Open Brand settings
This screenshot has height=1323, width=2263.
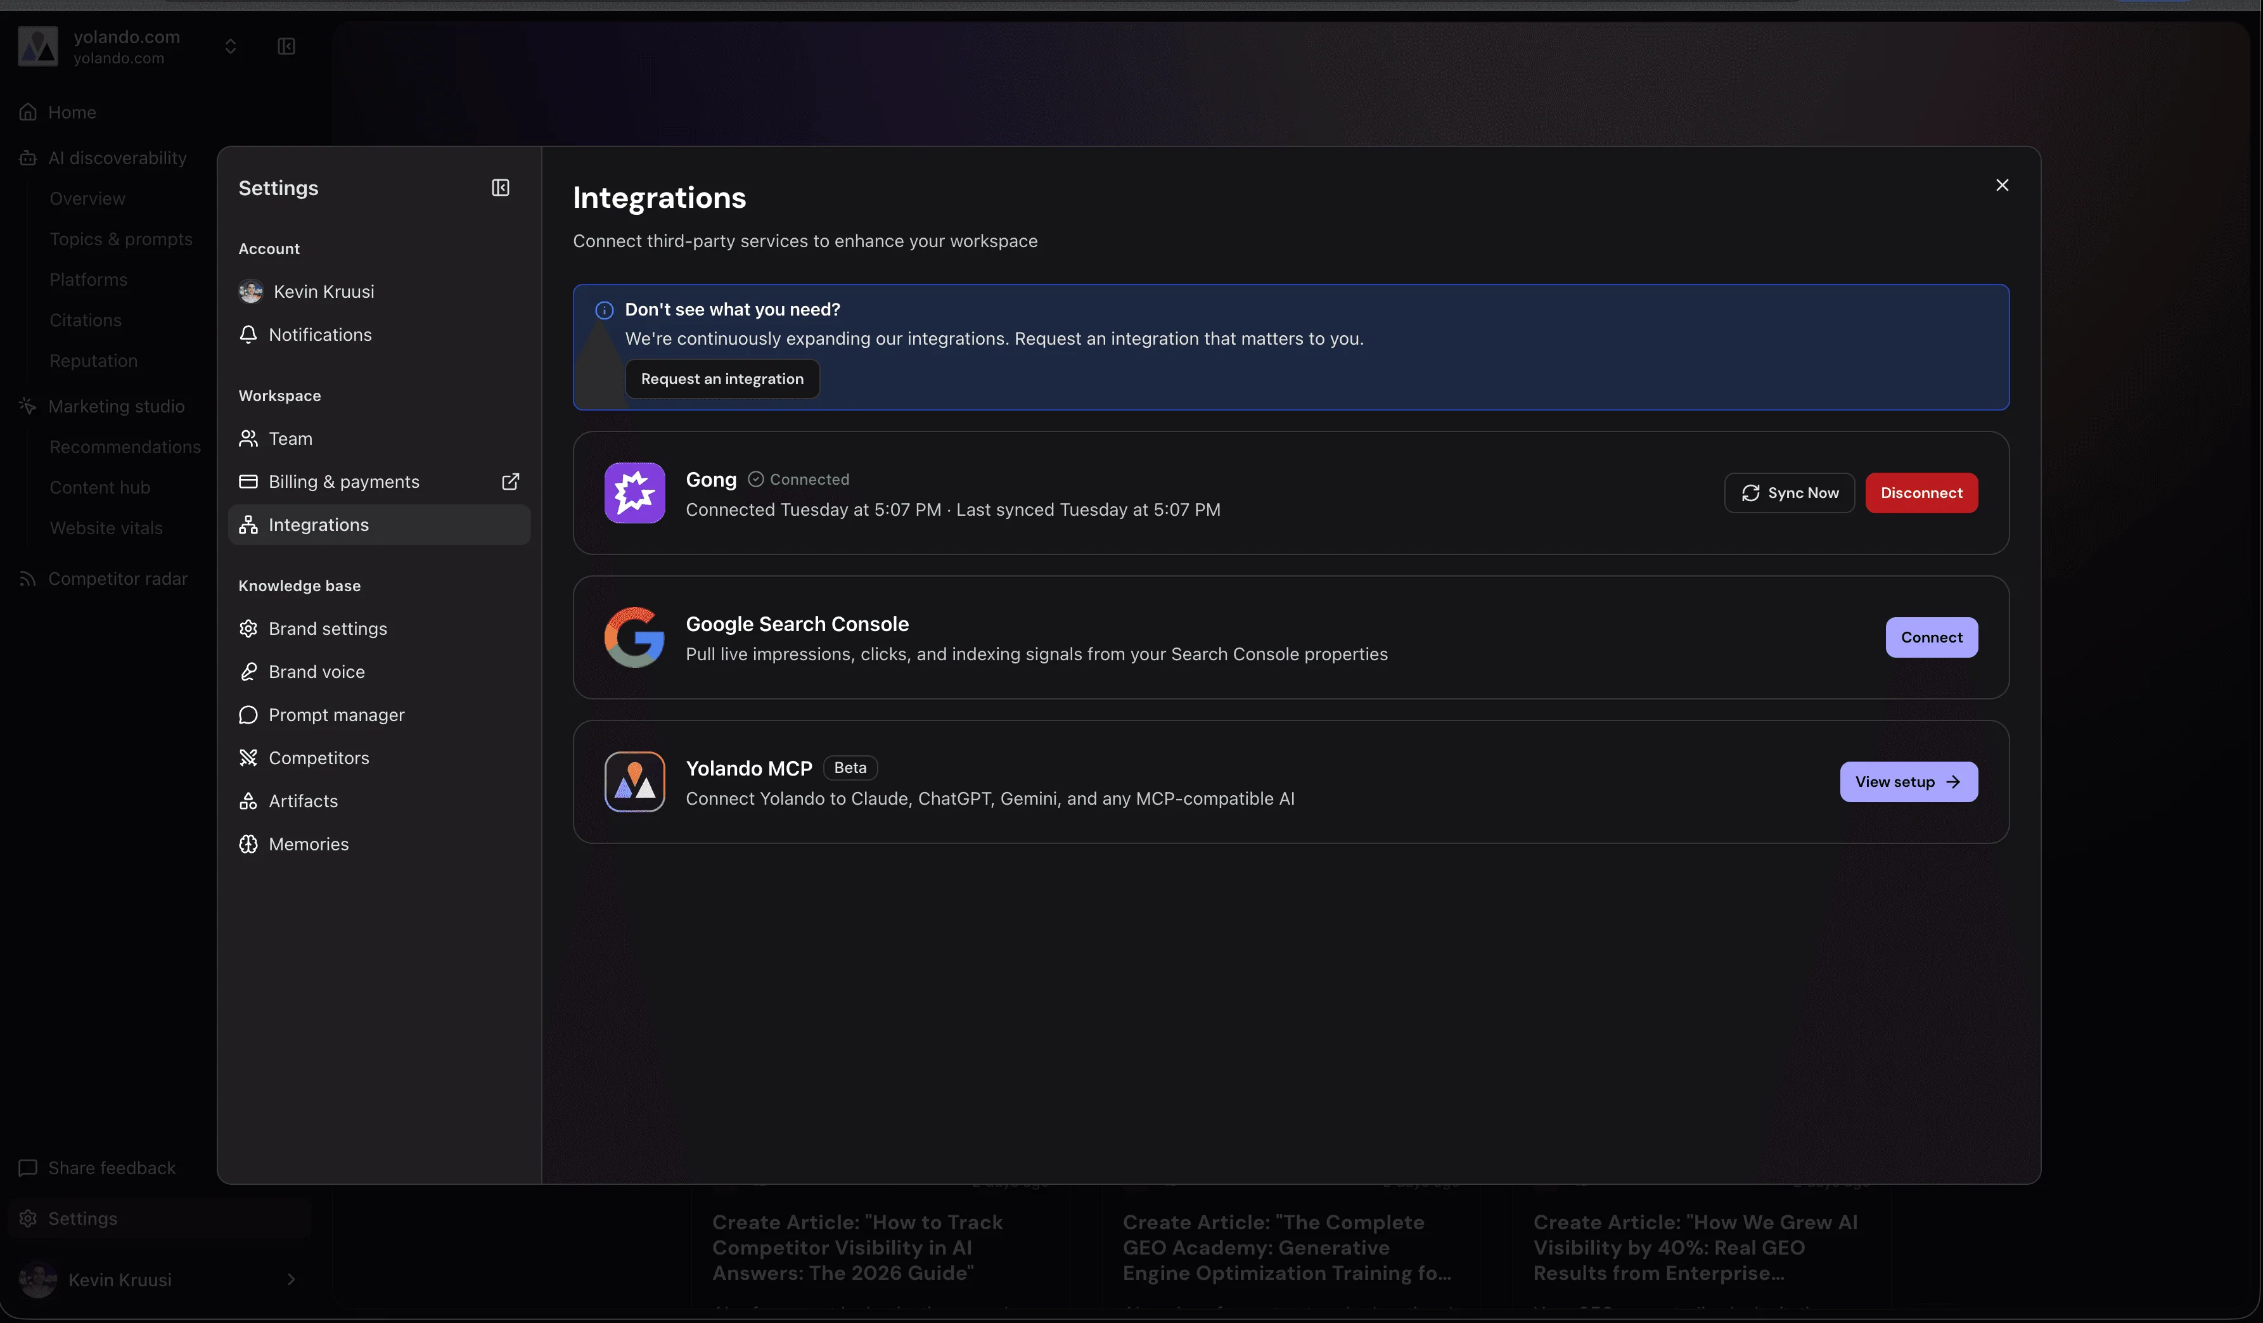click(379, 629)
